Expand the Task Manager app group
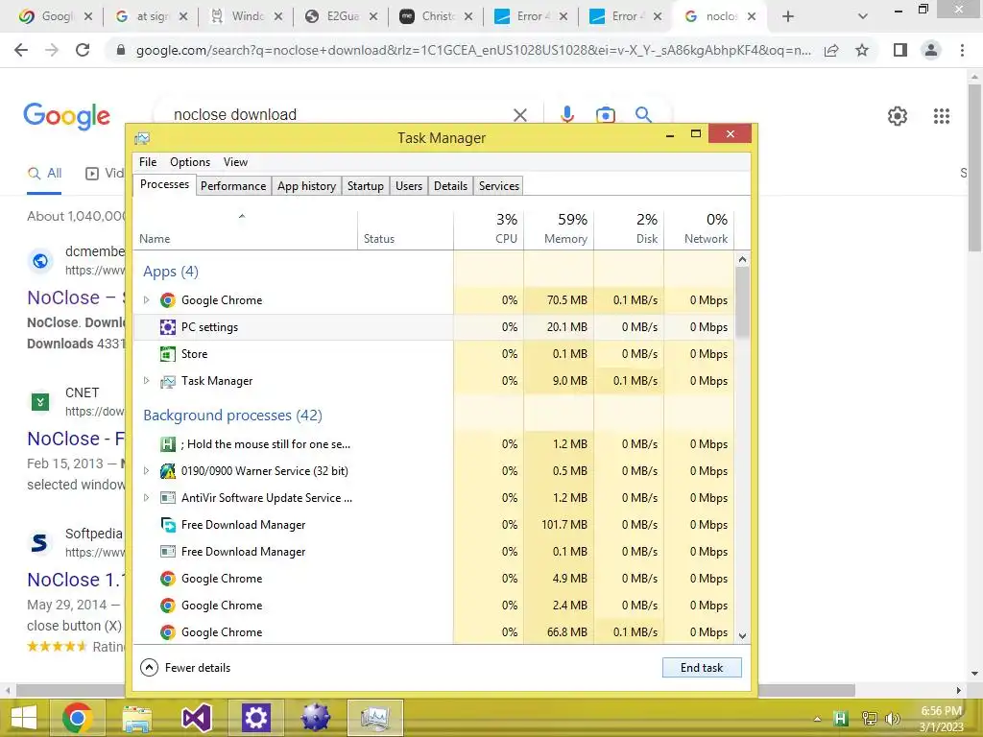 coord(146,380)
